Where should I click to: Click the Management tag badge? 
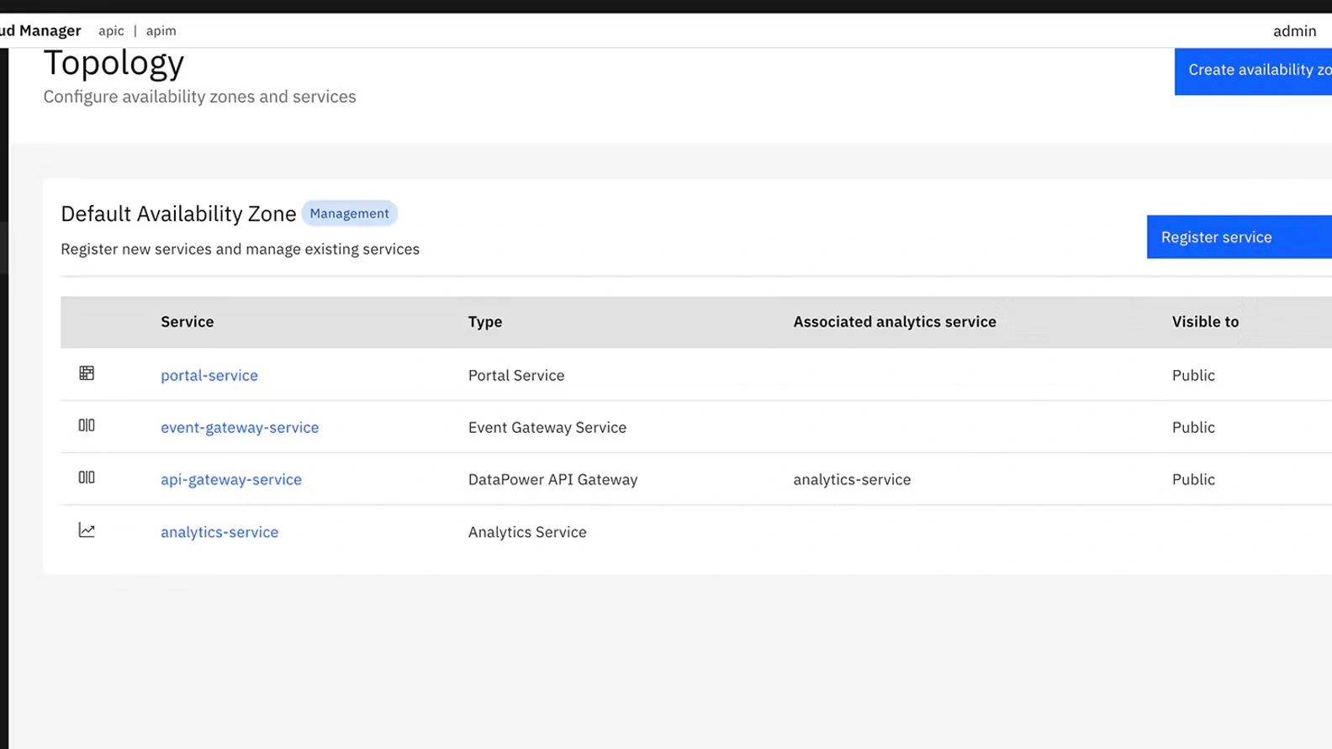[x=349, y=214]
